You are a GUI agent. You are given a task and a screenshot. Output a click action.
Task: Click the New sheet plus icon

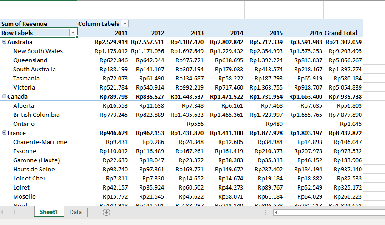click(107, 212)
